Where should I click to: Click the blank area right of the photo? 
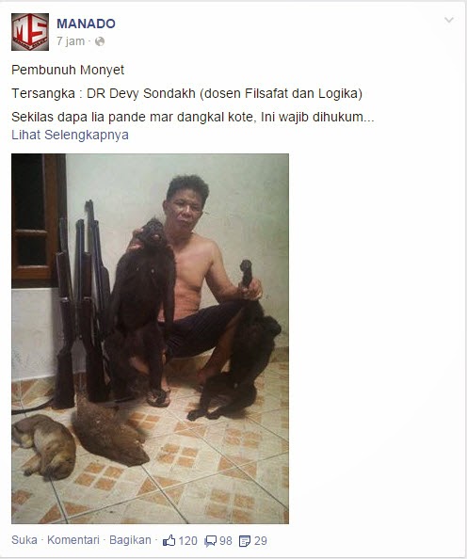tap(375, 339)
